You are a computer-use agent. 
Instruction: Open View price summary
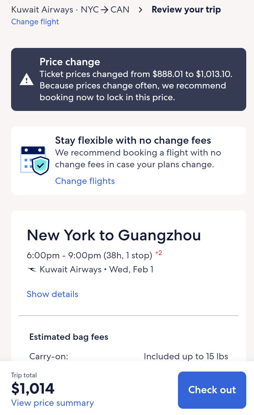coord(52,403)
